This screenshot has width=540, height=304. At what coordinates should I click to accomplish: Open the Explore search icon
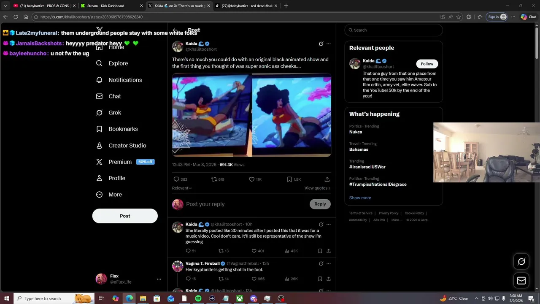tap(99, 63)
